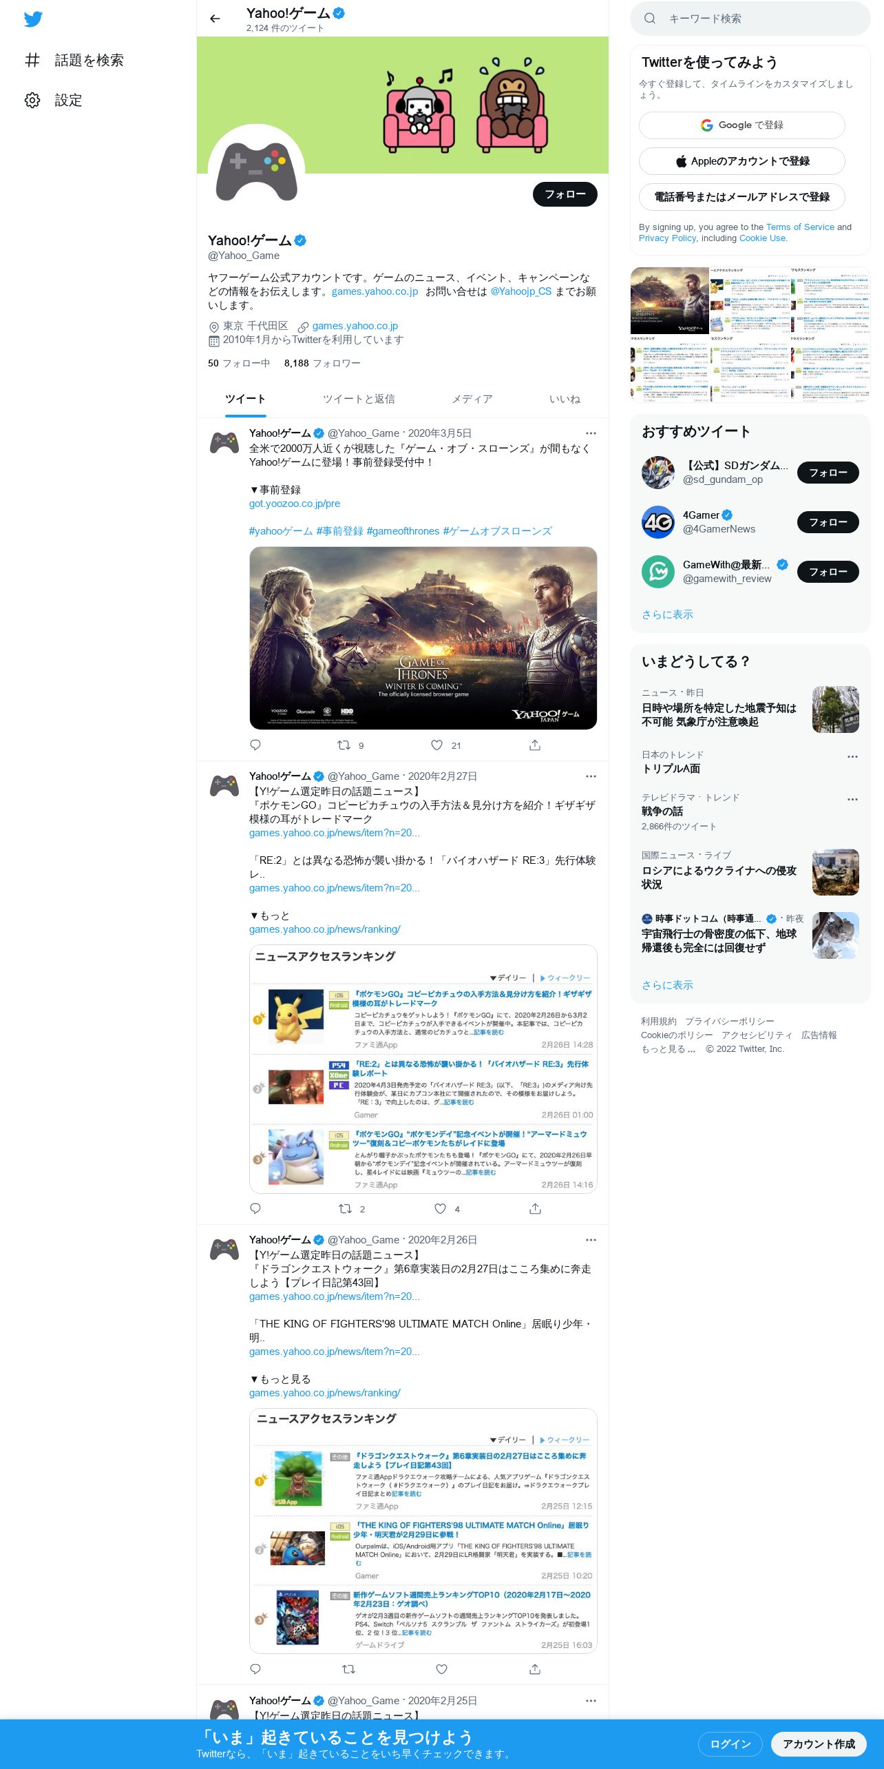Open options for 戦争の話 trend

coord(852,799)
